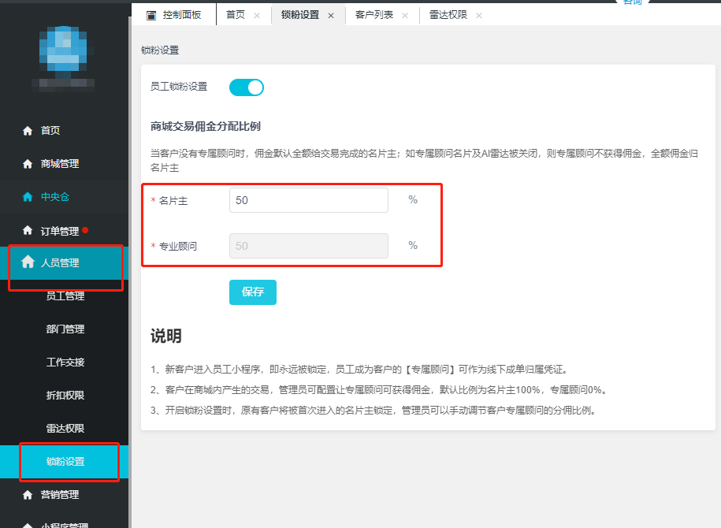Select 工作交接 in the sidebar
Image resolution: width=721 pixels, height=528 pixels.
(65, 363)
